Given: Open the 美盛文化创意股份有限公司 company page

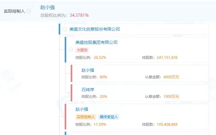Looking at the screenshot, I should [95, 29].
